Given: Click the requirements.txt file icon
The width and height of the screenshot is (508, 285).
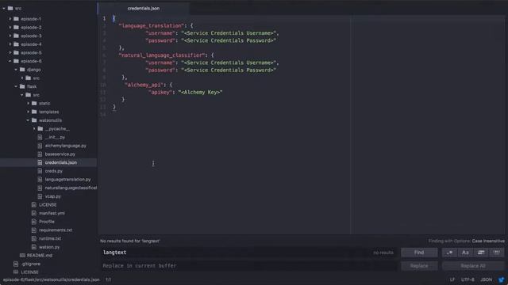Looking at the screenshot, I should pyautogui.click(x=34, y=230).
